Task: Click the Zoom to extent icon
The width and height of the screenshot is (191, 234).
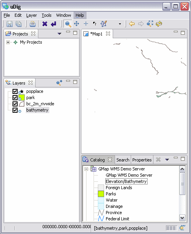Action: [150, 24]
